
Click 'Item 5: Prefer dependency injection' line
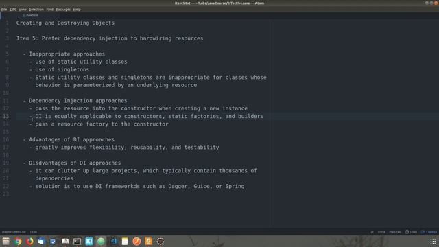[x=110, y=38]
